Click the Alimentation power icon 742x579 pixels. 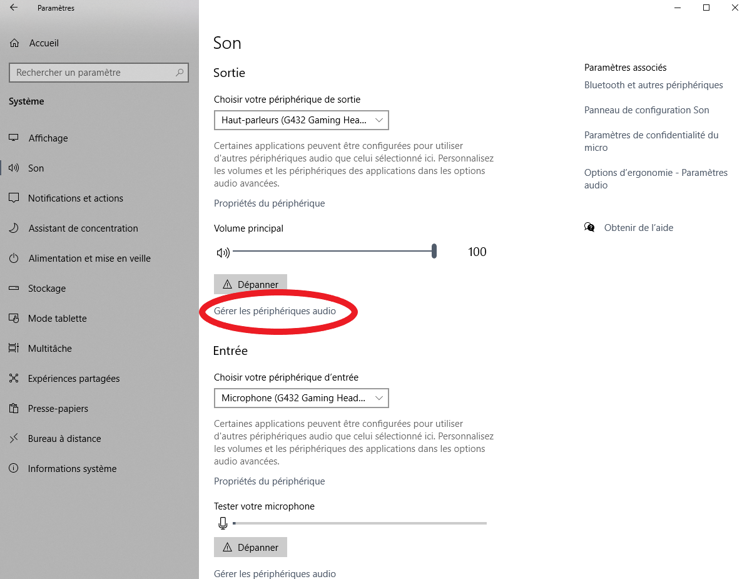coord(14,259)
